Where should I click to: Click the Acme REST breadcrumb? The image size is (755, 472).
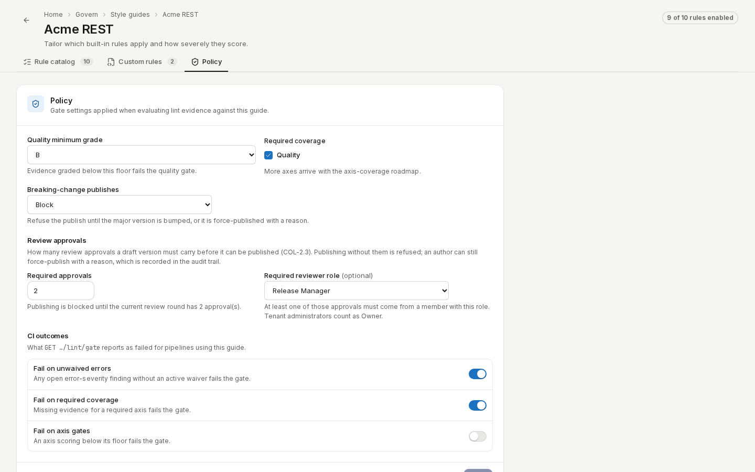(180, 15)
